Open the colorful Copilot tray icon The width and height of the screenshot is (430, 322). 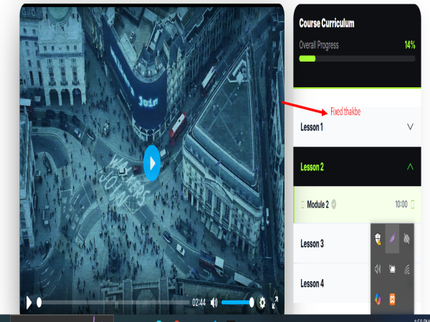378,299
